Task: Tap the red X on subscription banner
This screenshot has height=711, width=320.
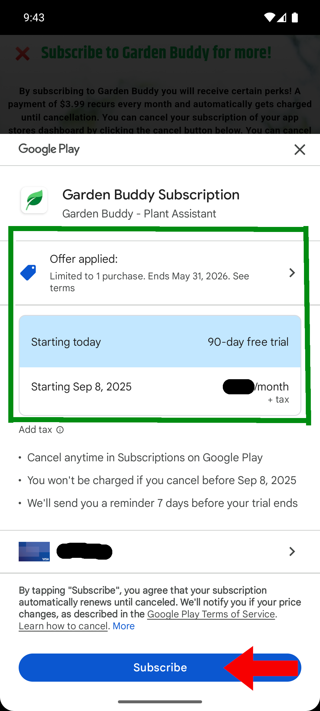Action: [x=23, y=54]
